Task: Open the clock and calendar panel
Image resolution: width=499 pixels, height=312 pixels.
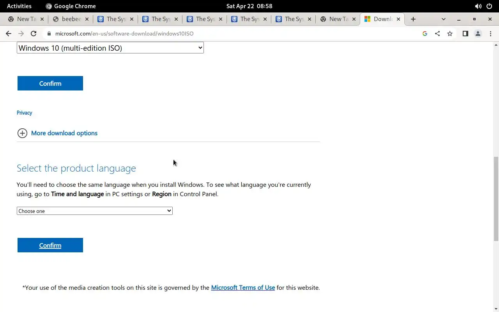Action: coord(249,6)
